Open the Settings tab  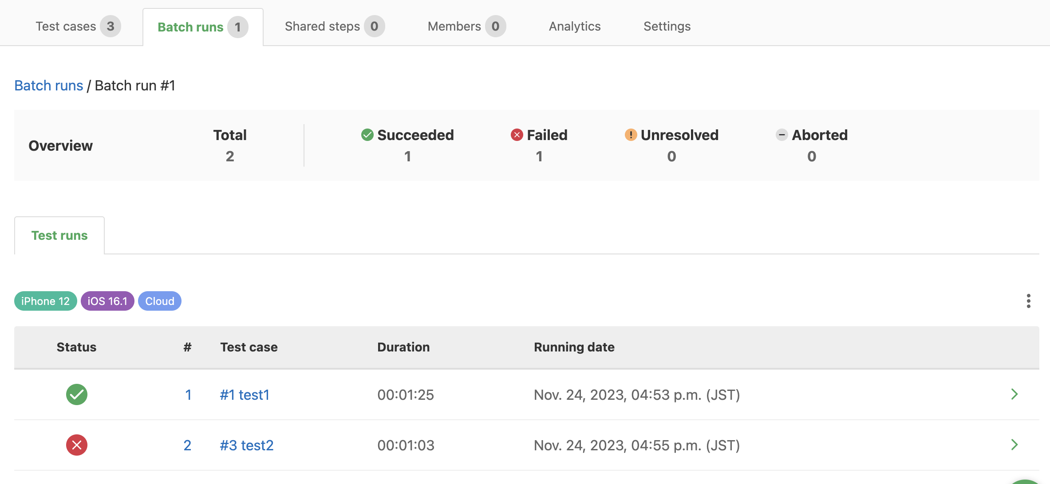point(667,27)
